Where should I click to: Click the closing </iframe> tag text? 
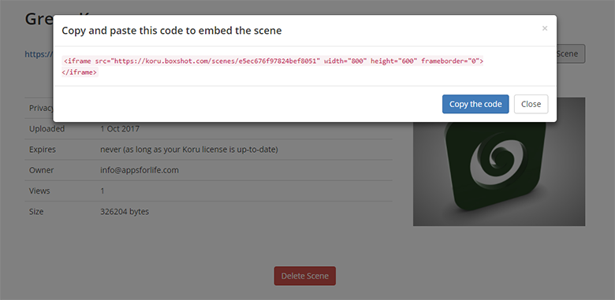click(x=80, y=72)
